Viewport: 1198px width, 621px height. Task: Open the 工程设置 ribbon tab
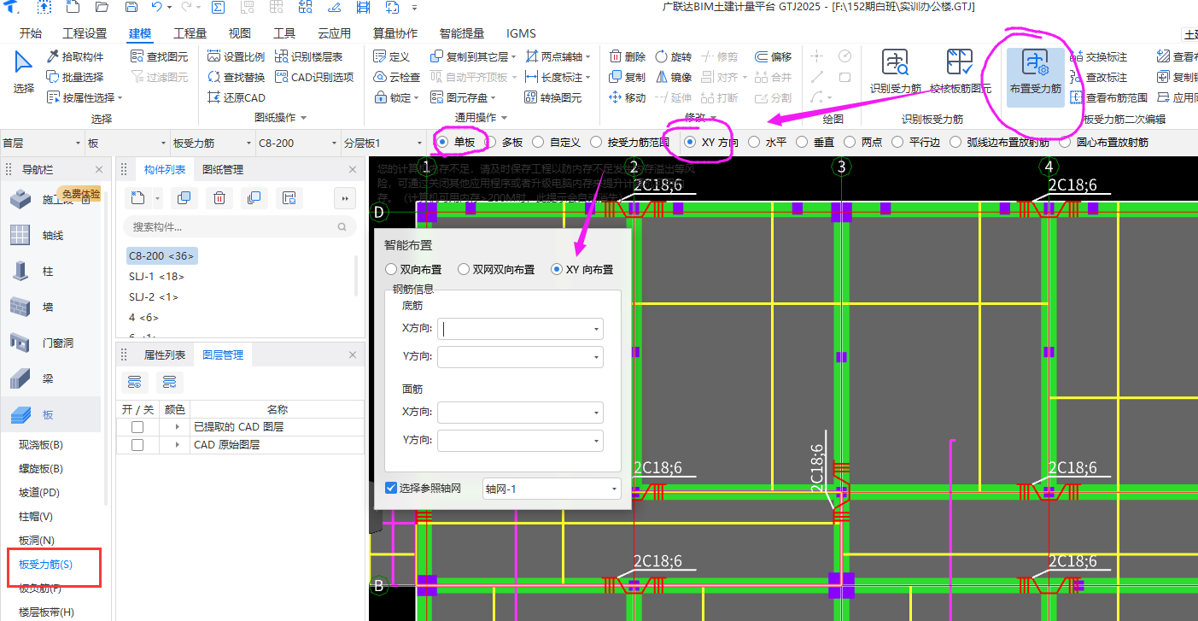point(85,33)
